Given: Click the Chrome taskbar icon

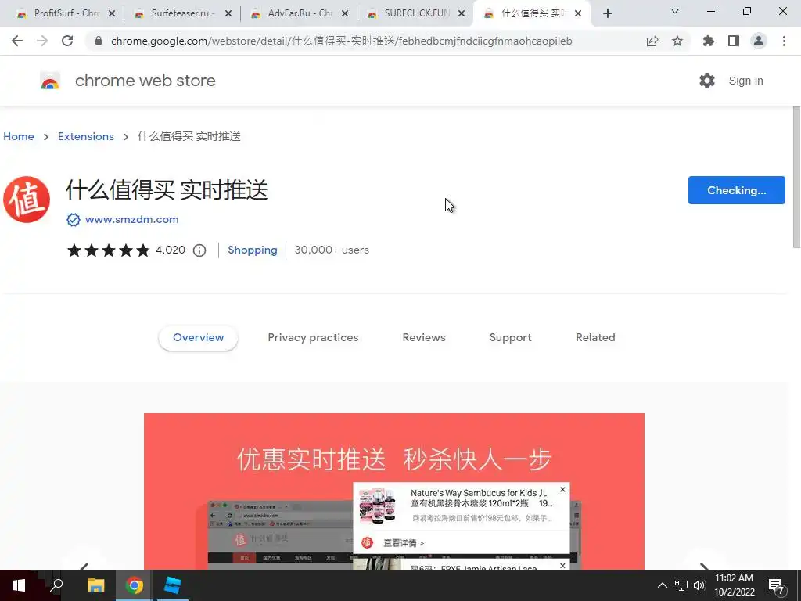Looking at the screenshot, I should click(135, 585).
